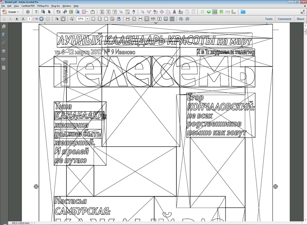Activate the Hand pan tool
The height and width of the screenshot is (225, 307).
coord(63,19)
